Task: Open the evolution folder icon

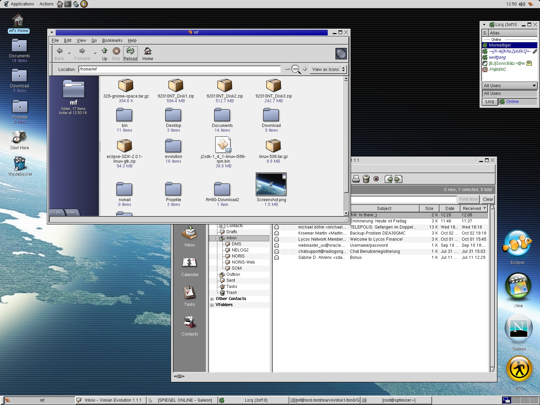Action: pyautogui.click(x=173, y=145)
